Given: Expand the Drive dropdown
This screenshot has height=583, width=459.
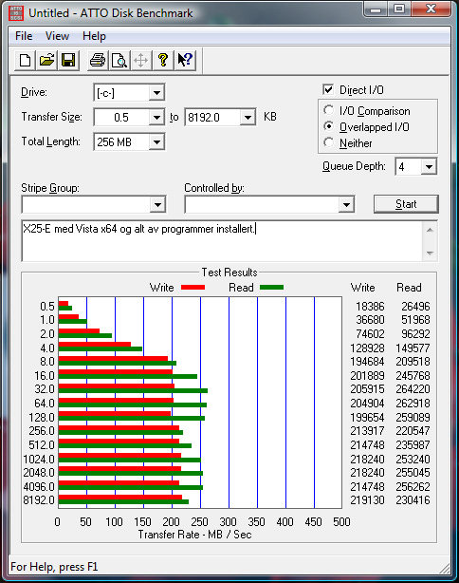Looking at the screenshot, I should [x=156, y=93].
